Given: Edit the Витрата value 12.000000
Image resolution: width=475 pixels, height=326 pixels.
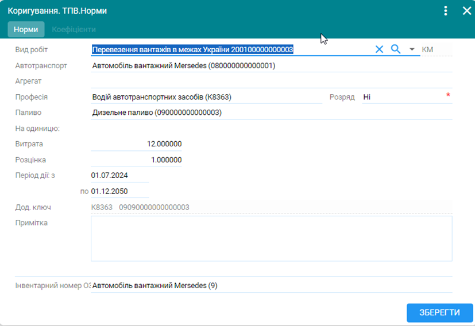Looking at the screenshot, I should (137, 144).
